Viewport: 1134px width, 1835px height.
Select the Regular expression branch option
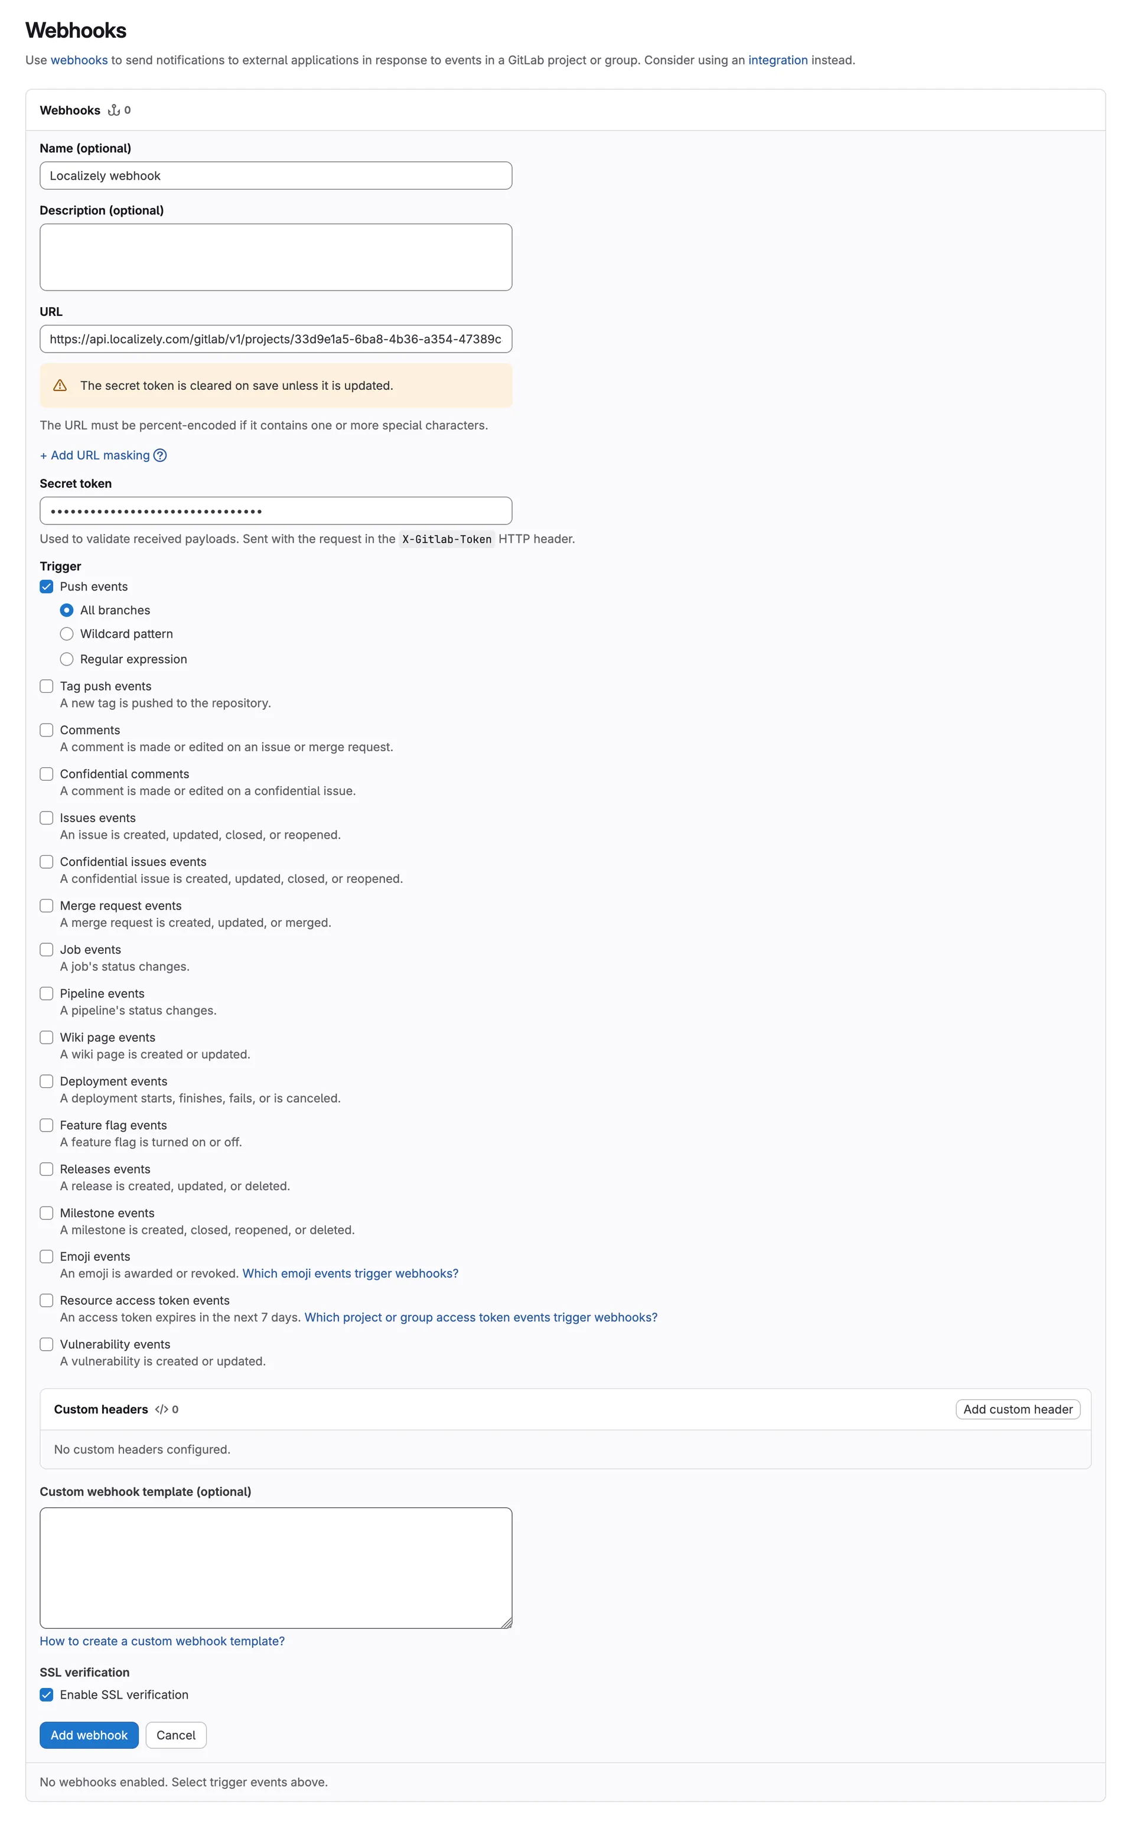pos(67,659)
